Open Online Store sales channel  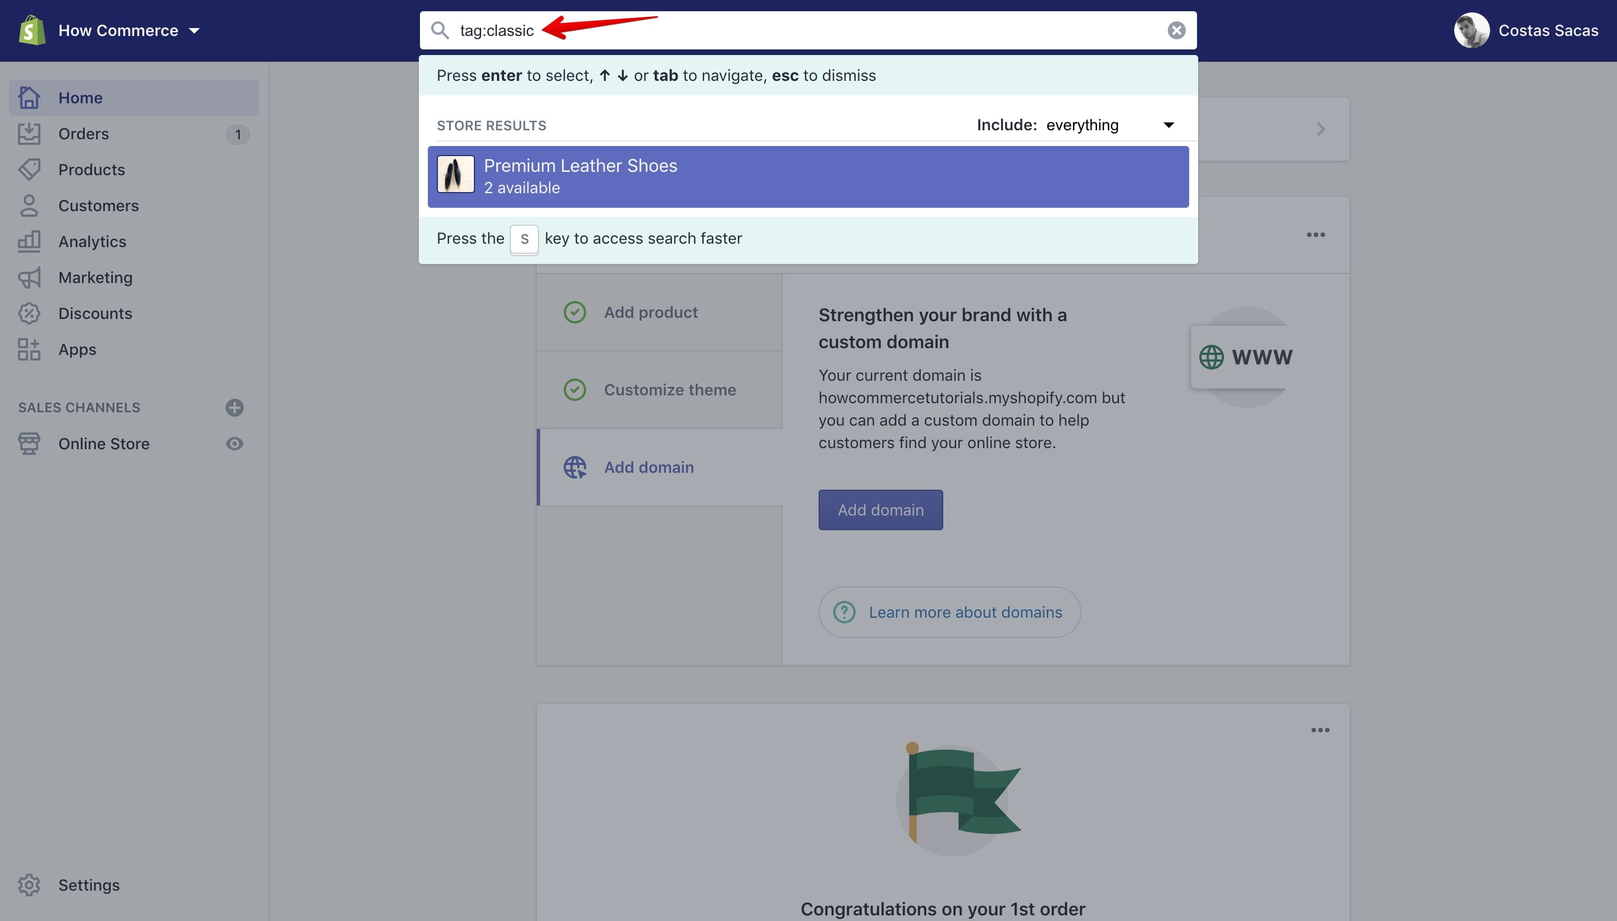coord(104,444)
